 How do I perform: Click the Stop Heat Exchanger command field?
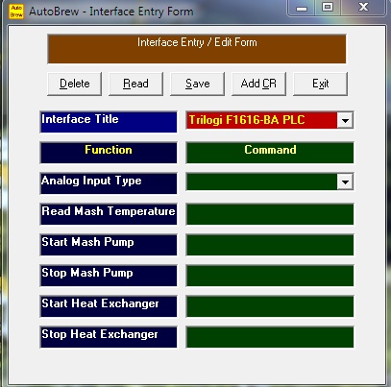(x=270, y=337)
